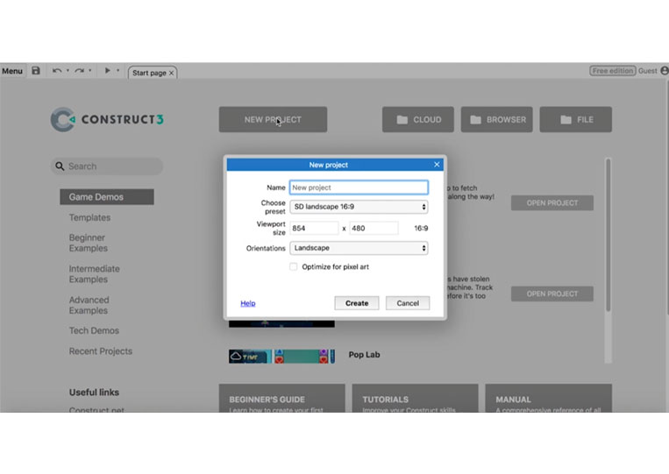Open the TUTORIALS card
The image size is (669, 474).
(x=415, y=399)
